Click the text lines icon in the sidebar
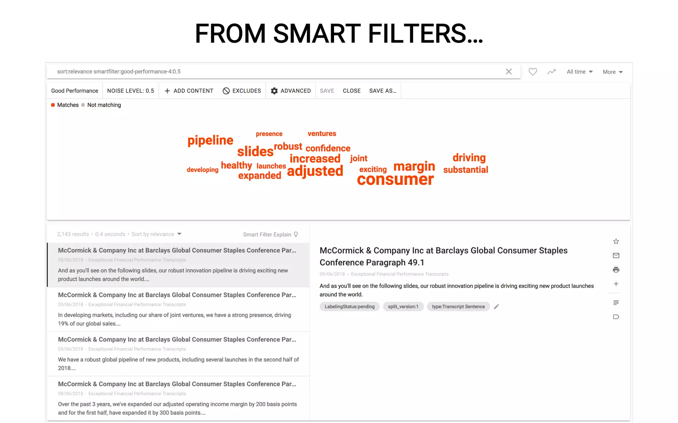The width and height of the screenshot is (678, 423). 616,303
